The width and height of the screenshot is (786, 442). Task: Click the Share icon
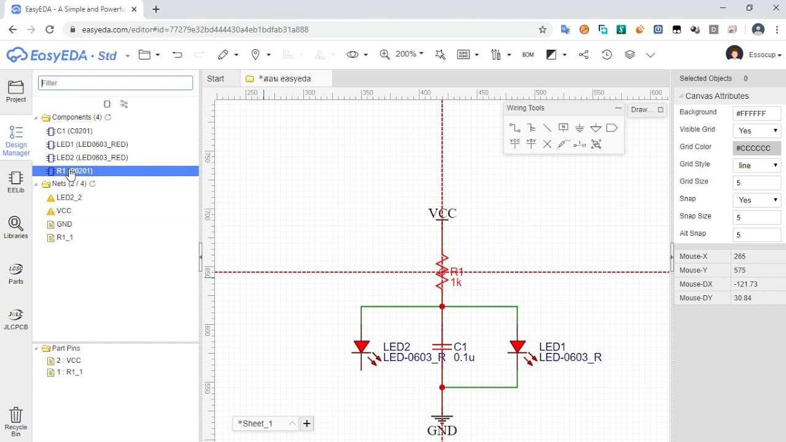pos(583,55)
